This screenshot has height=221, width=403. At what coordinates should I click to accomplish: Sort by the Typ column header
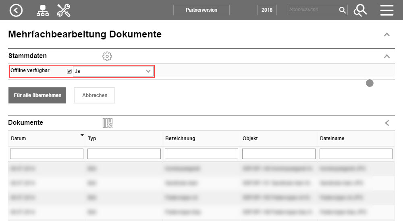click(92, 138)
